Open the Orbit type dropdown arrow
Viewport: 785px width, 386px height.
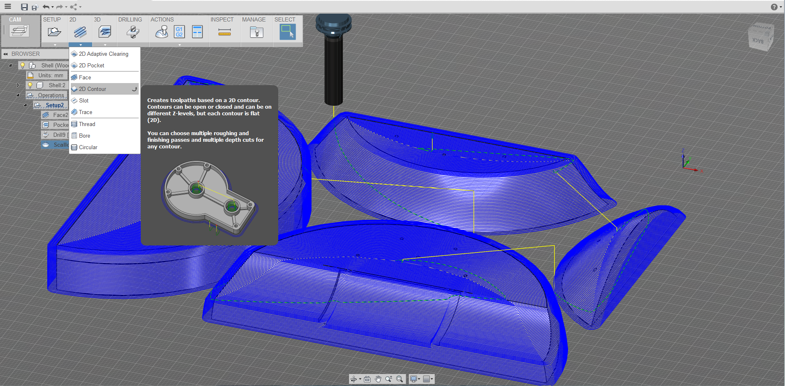click(x=360, y=379)
